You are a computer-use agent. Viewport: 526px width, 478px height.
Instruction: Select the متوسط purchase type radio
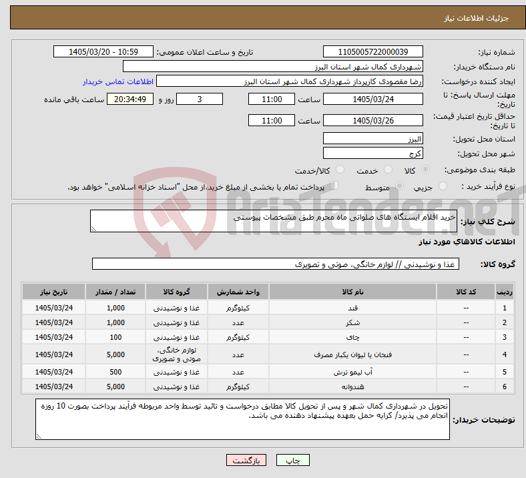399,186
